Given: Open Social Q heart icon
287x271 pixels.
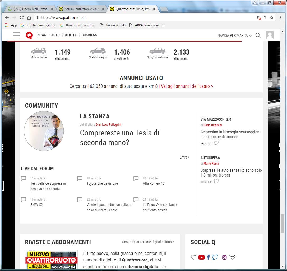Looking at the screenshot, I should 194,257.
